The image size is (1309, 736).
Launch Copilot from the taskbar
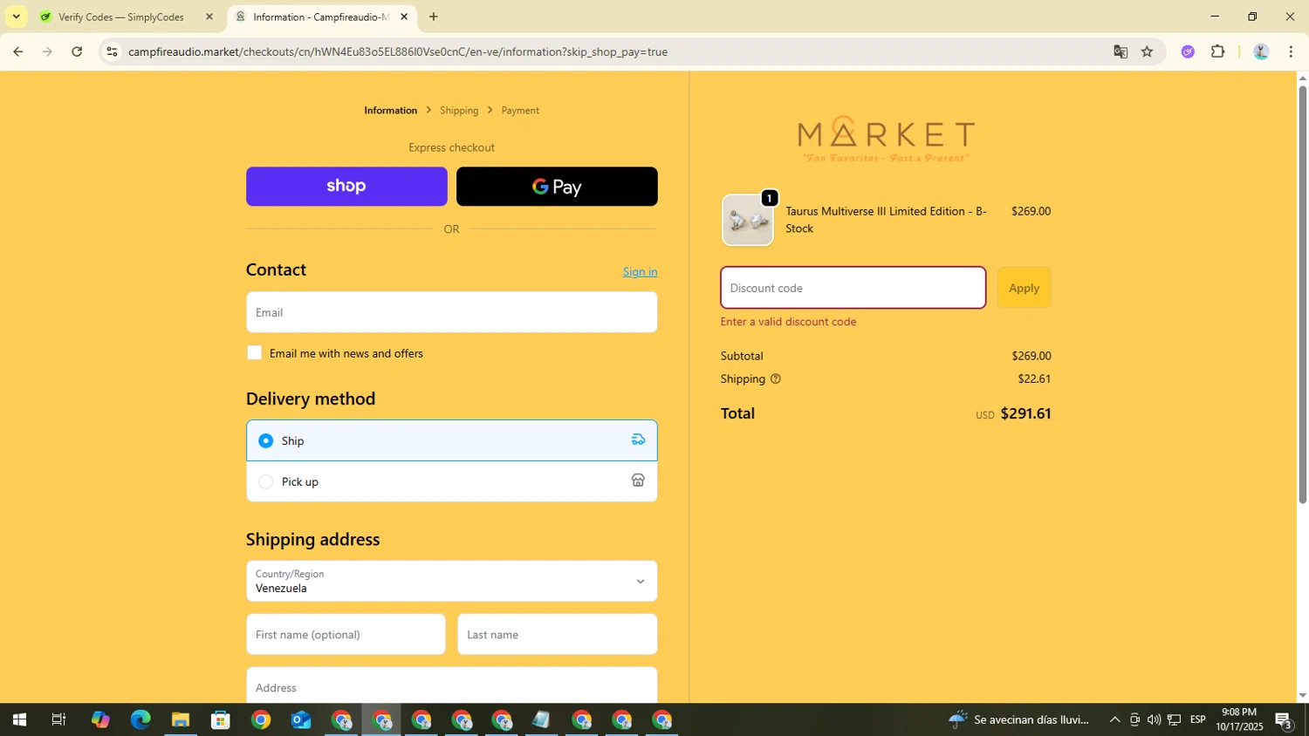tap(100, 720)
